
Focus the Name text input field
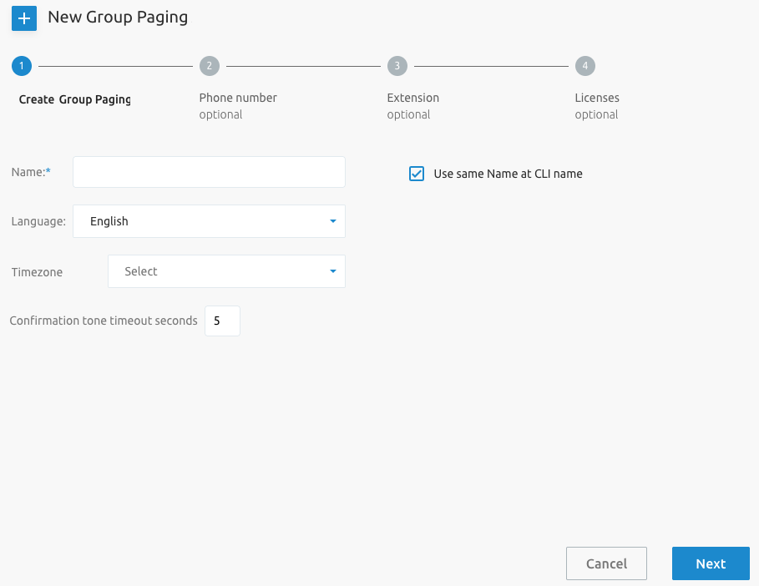point(209,172)
